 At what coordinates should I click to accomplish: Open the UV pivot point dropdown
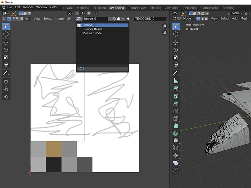pyautogui.click(x=70, y=14)
